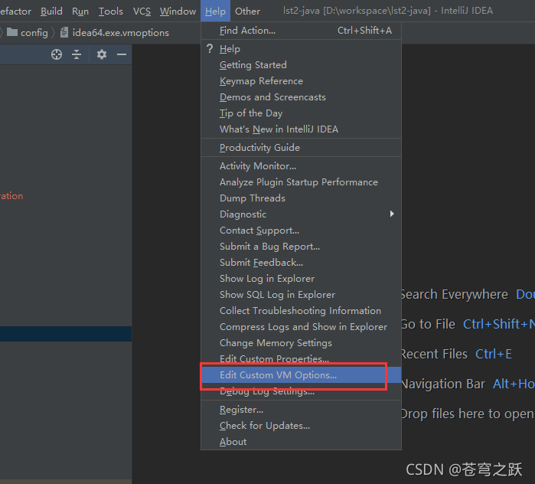Open the VCS menu
The image size is (535, 484).
142,11
